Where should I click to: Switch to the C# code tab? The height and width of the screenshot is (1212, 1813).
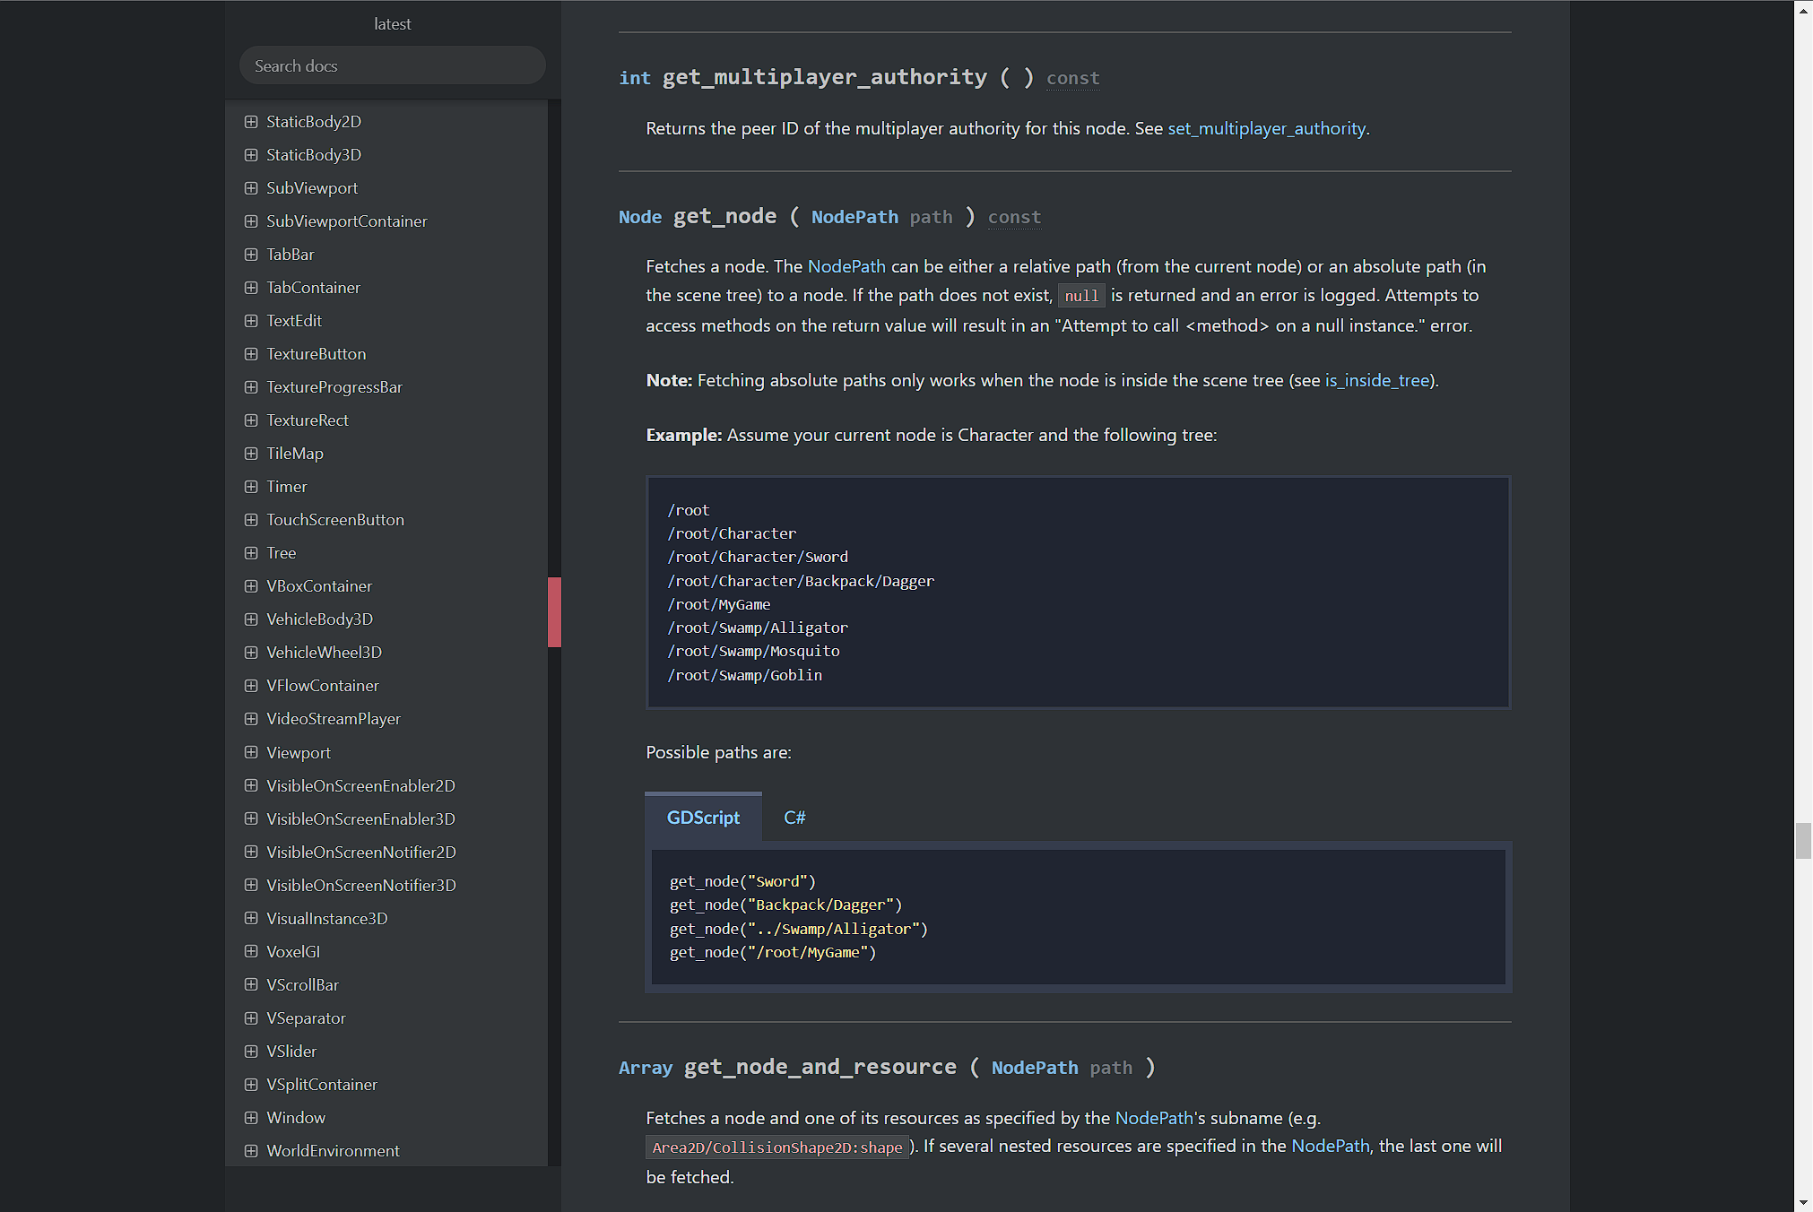[794, 818]
